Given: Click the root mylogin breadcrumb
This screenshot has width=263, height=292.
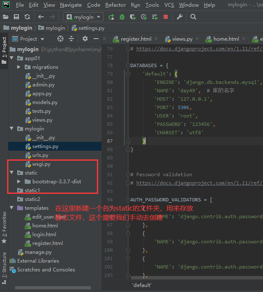Looking at the screenshot, I should 18,28.
